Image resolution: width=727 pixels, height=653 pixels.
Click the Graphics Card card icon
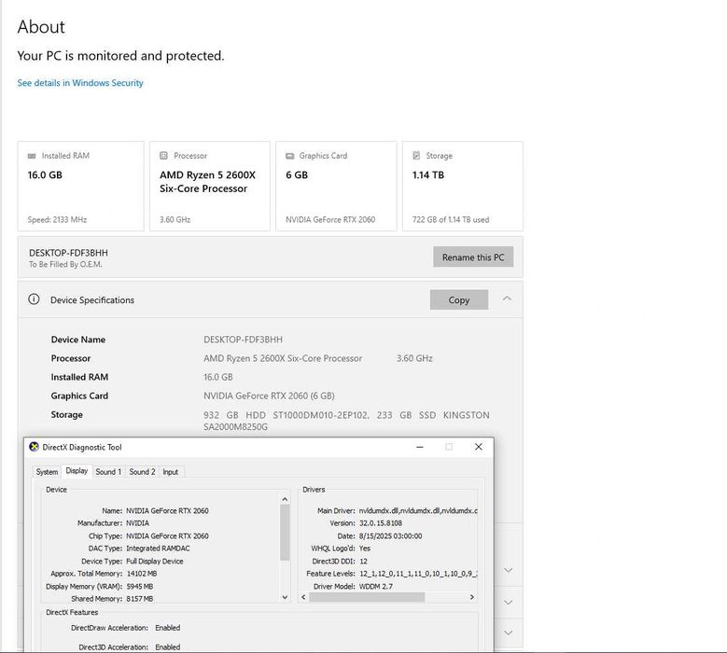pyautogui.click(x=290, y=156)
